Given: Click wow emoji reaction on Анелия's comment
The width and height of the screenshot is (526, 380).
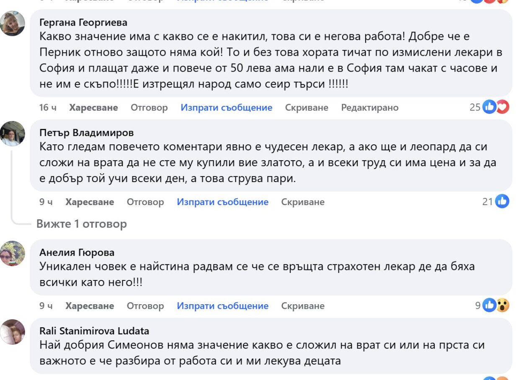Looking at the screenshot, I should 502,306.
